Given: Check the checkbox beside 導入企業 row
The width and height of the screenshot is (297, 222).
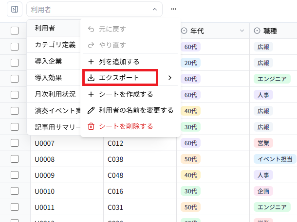Looking at the screenshot, I should point(15,63).
